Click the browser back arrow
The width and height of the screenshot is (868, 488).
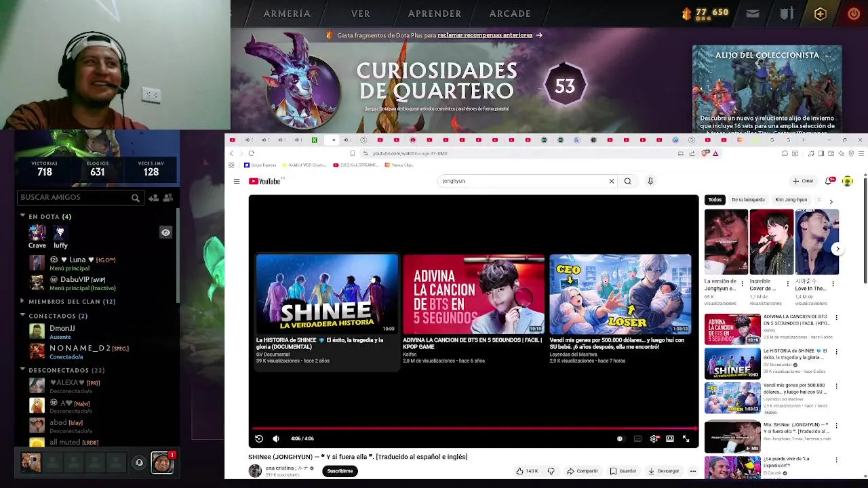tap(231, 153)
